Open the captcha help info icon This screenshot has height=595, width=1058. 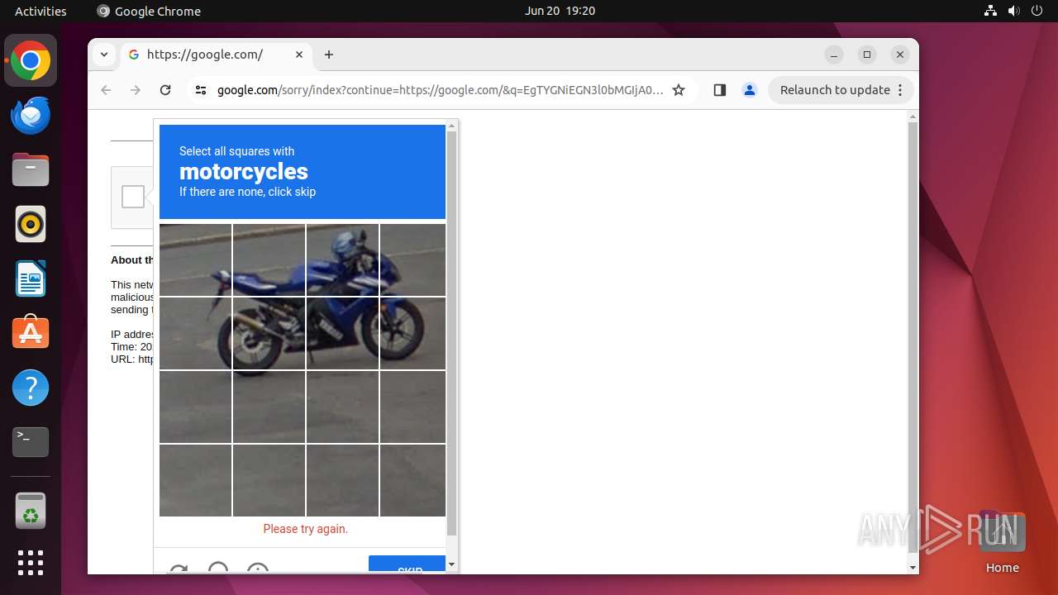coord(258,569)
